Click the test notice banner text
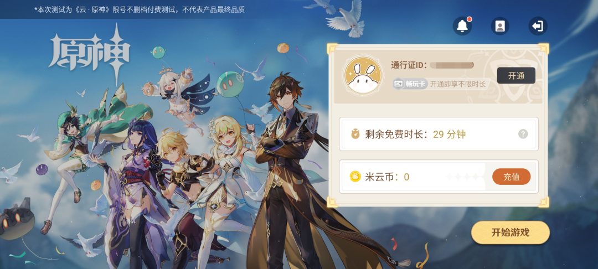The width and height of the screenshot is (598, 269). click(x=140, y=10)
